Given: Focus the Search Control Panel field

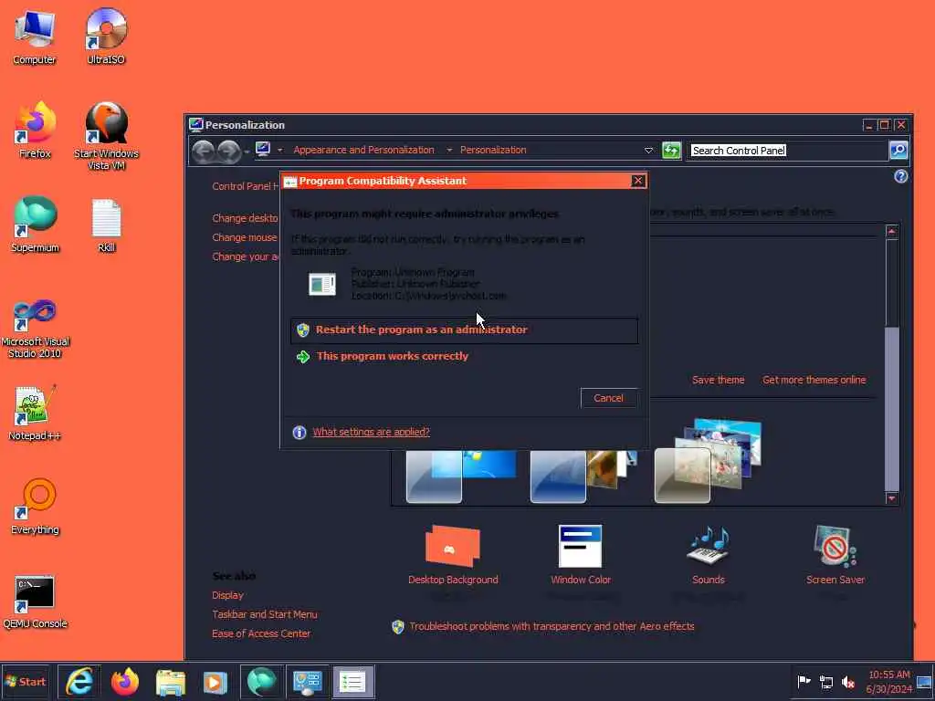Looking at the screenshot, I should [788, 151].
